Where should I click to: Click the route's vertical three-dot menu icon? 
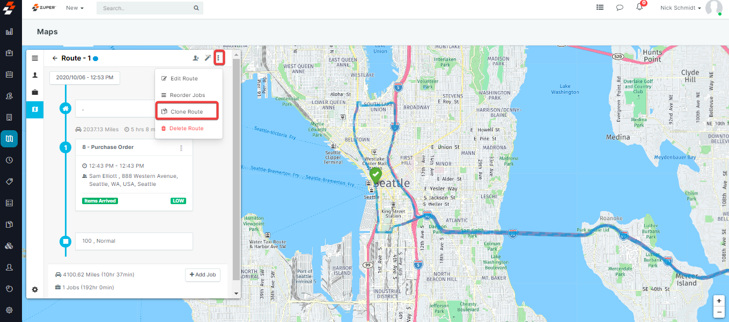[219, 58]
